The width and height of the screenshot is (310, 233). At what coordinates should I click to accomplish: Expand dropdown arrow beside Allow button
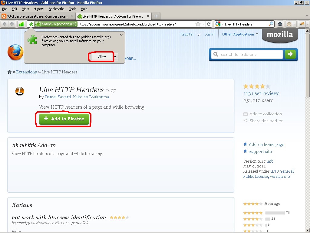point(115,57)
